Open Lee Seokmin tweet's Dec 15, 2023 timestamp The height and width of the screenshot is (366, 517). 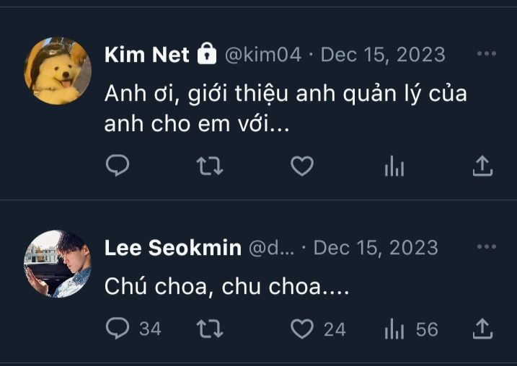tap(376, 247)
